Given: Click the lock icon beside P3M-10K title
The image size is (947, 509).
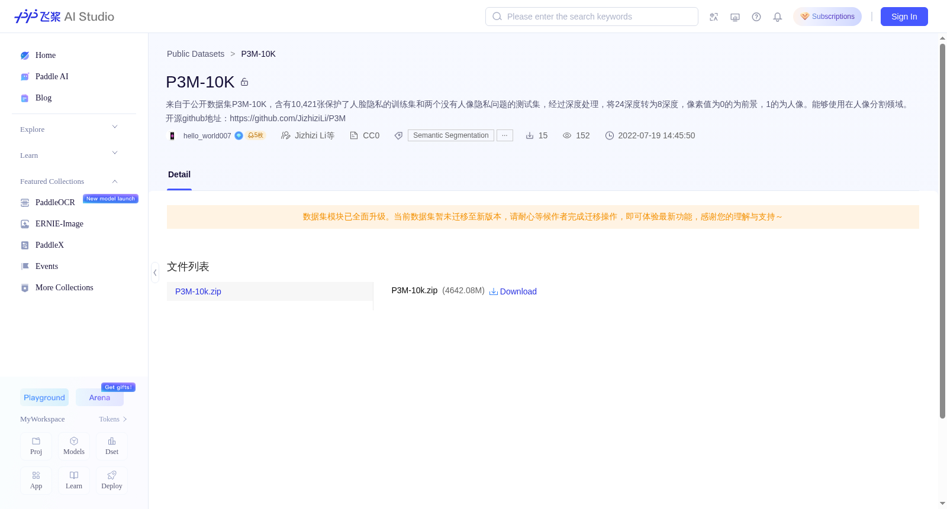Looking at the screenshot, I should (x=244, y=82).
